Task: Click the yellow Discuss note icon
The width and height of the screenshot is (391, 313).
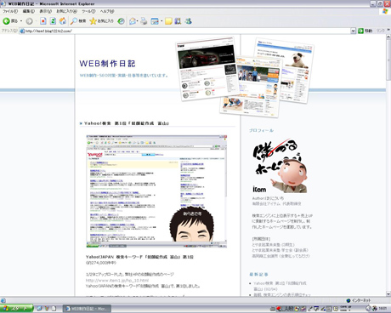Action: [x=168, y=21]
